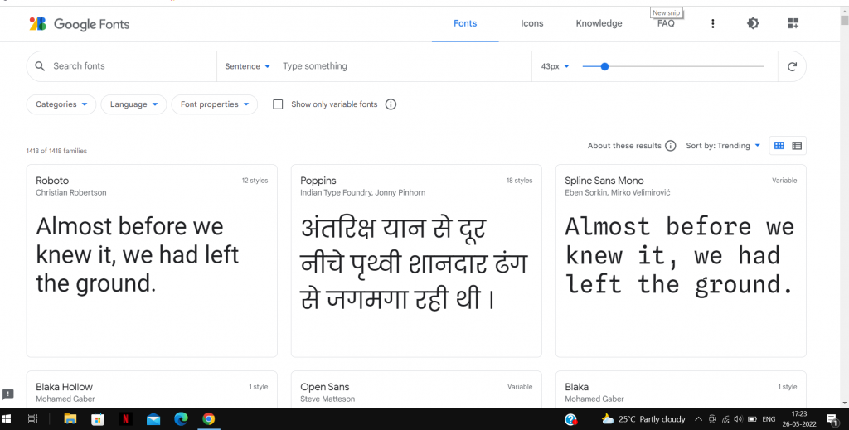Go to the Knowledge tab
Image resolution: width=849 pixels, height=430 pixels.
coord(599,23)
